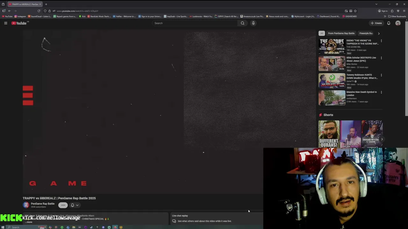The height and width of the screenshot is (229, 408).
Task: Open the YouTube account avatar menu
Action: click(398, 23)
